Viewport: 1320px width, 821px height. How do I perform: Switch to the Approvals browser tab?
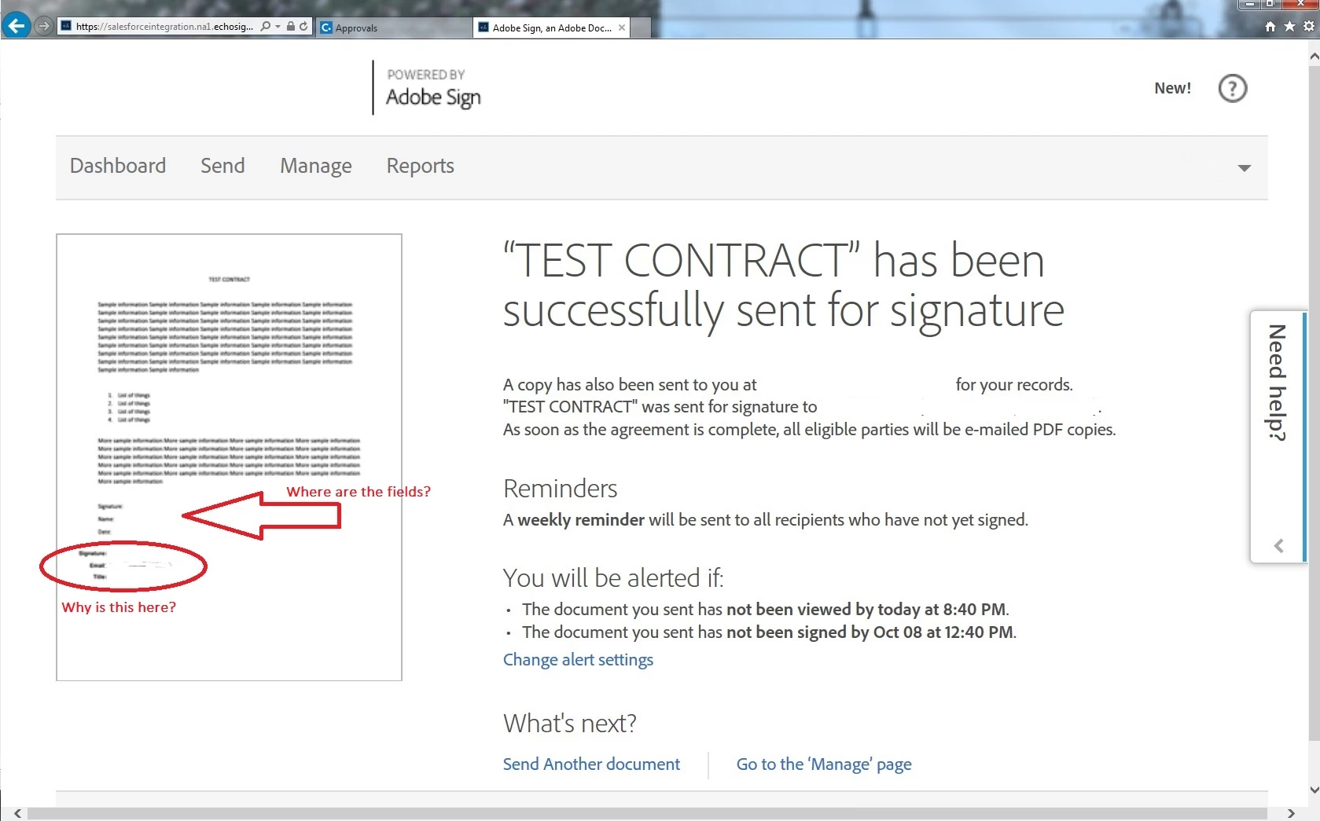(394, 27)
